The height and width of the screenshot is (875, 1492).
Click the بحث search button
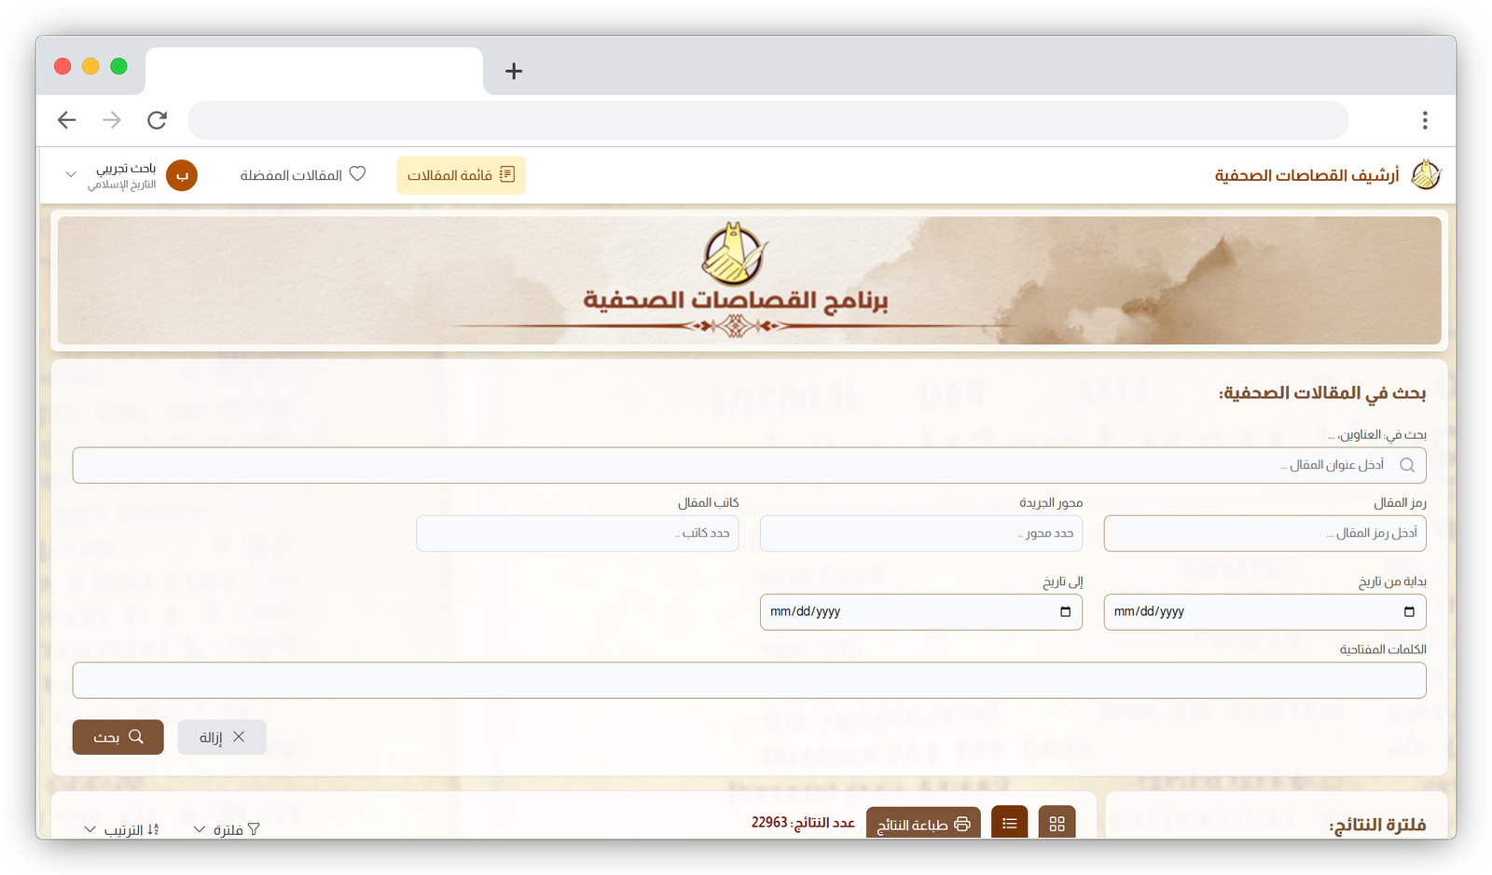click(117, 736)
